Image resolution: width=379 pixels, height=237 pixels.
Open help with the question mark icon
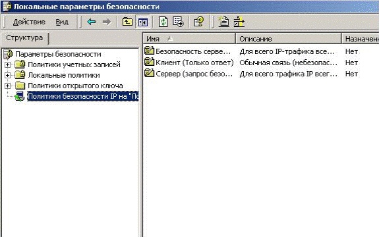[x=199, y=22]
